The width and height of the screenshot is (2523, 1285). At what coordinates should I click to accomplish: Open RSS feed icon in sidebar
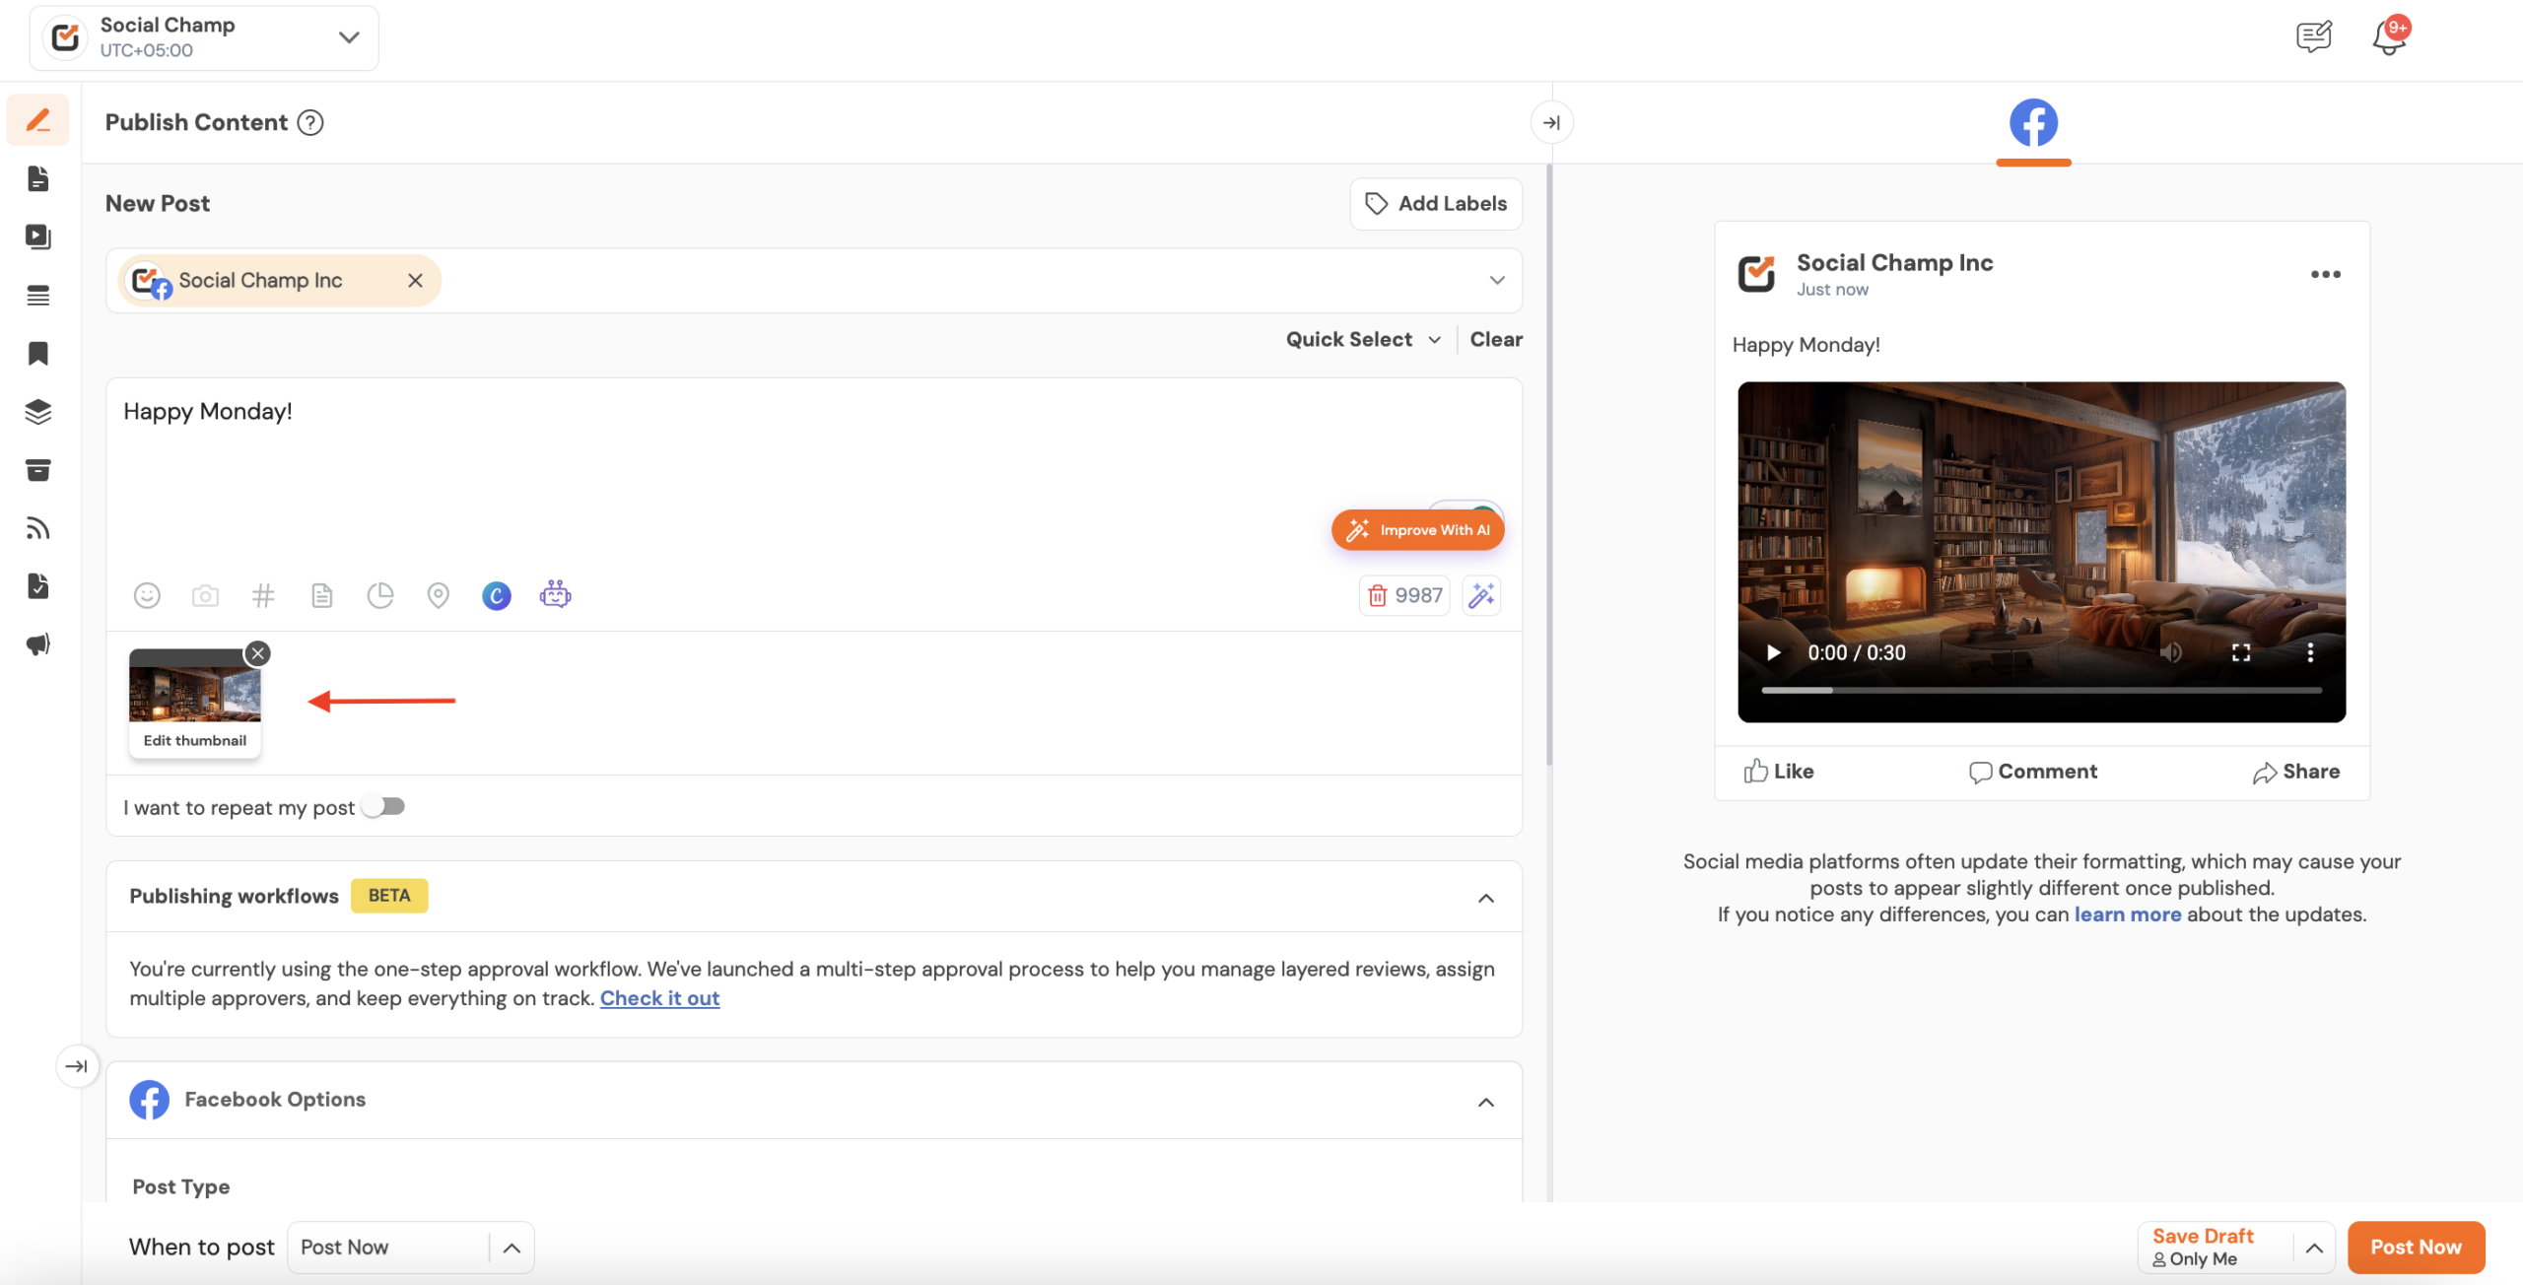37,528
